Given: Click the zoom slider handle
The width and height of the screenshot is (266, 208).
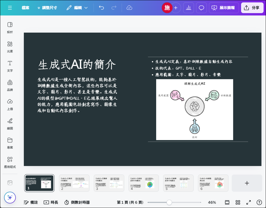Looking at the screenshot, I should coord(169,202).
